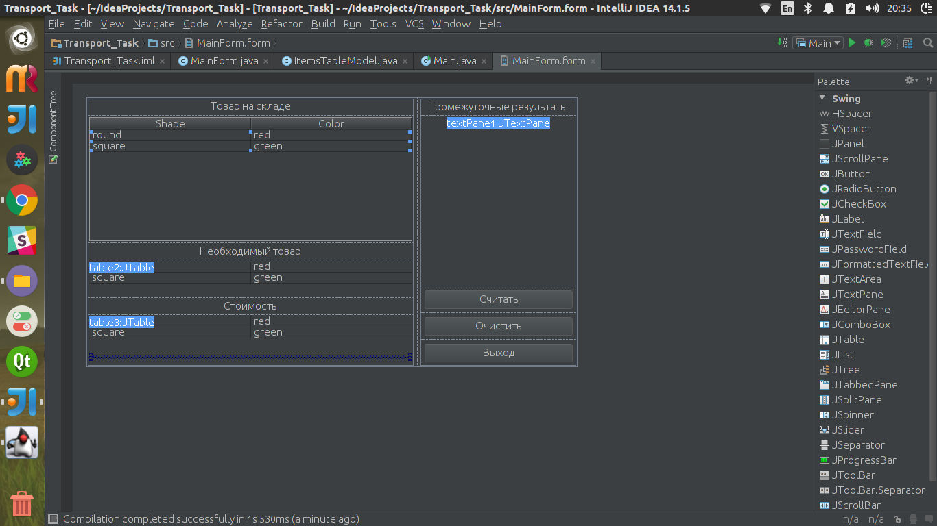937x526 pixels.
Task: Open the Transport_Task.iml tab
Action: [108, 61]
